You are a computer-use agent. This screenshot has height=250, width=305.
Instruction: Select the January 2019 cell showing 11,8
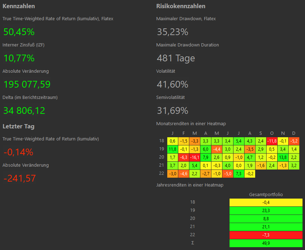click(x=173, y=149)
